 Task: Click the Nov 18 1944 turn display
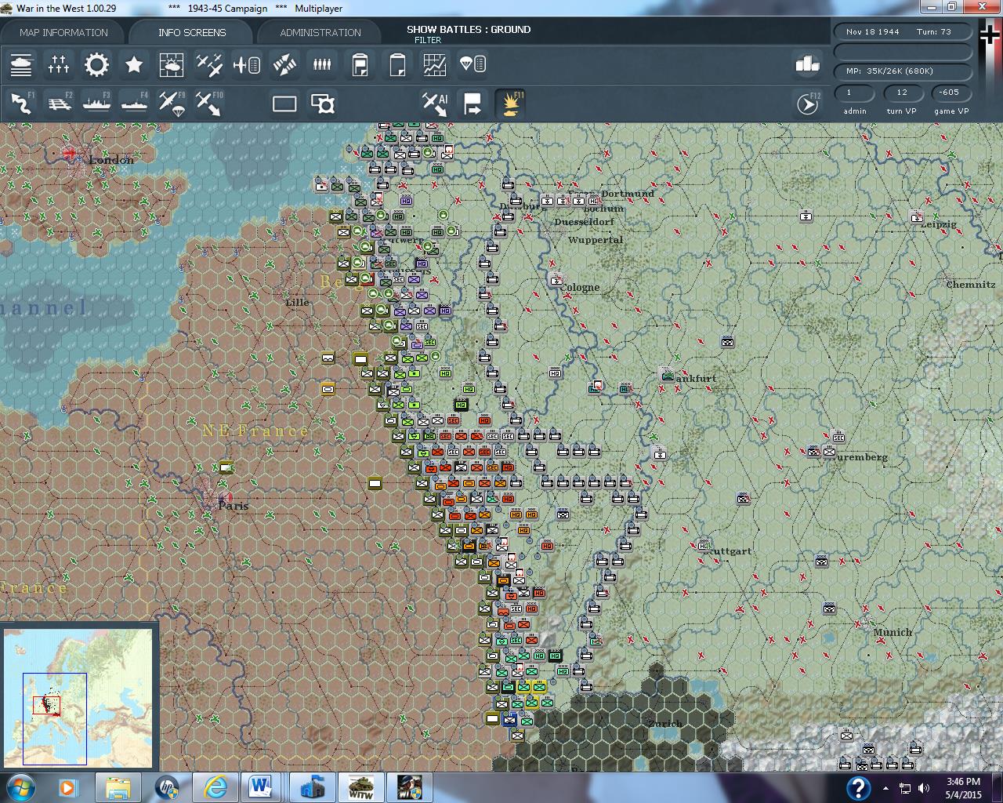(903, 32)
